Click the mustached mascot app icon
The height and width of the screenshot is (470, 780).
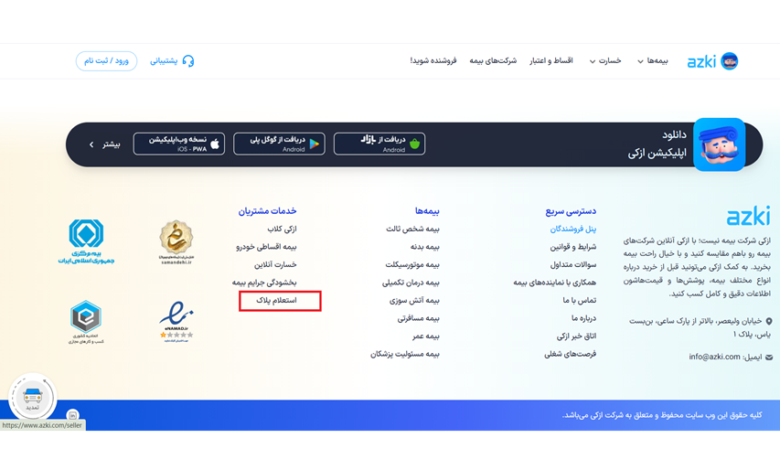[x=720, y=144]
